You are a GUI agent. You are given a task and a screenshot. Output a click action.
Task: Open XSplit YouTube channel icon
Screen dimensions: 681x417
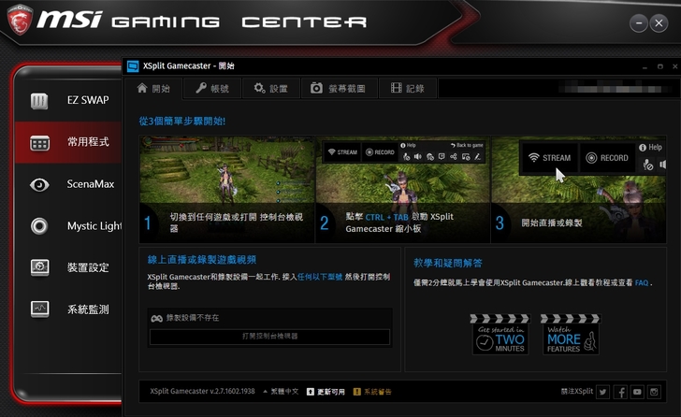coord(637,393)
